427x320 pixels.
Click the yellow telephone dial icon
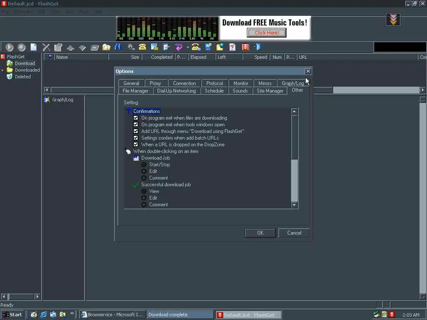[x=143, y=47]
